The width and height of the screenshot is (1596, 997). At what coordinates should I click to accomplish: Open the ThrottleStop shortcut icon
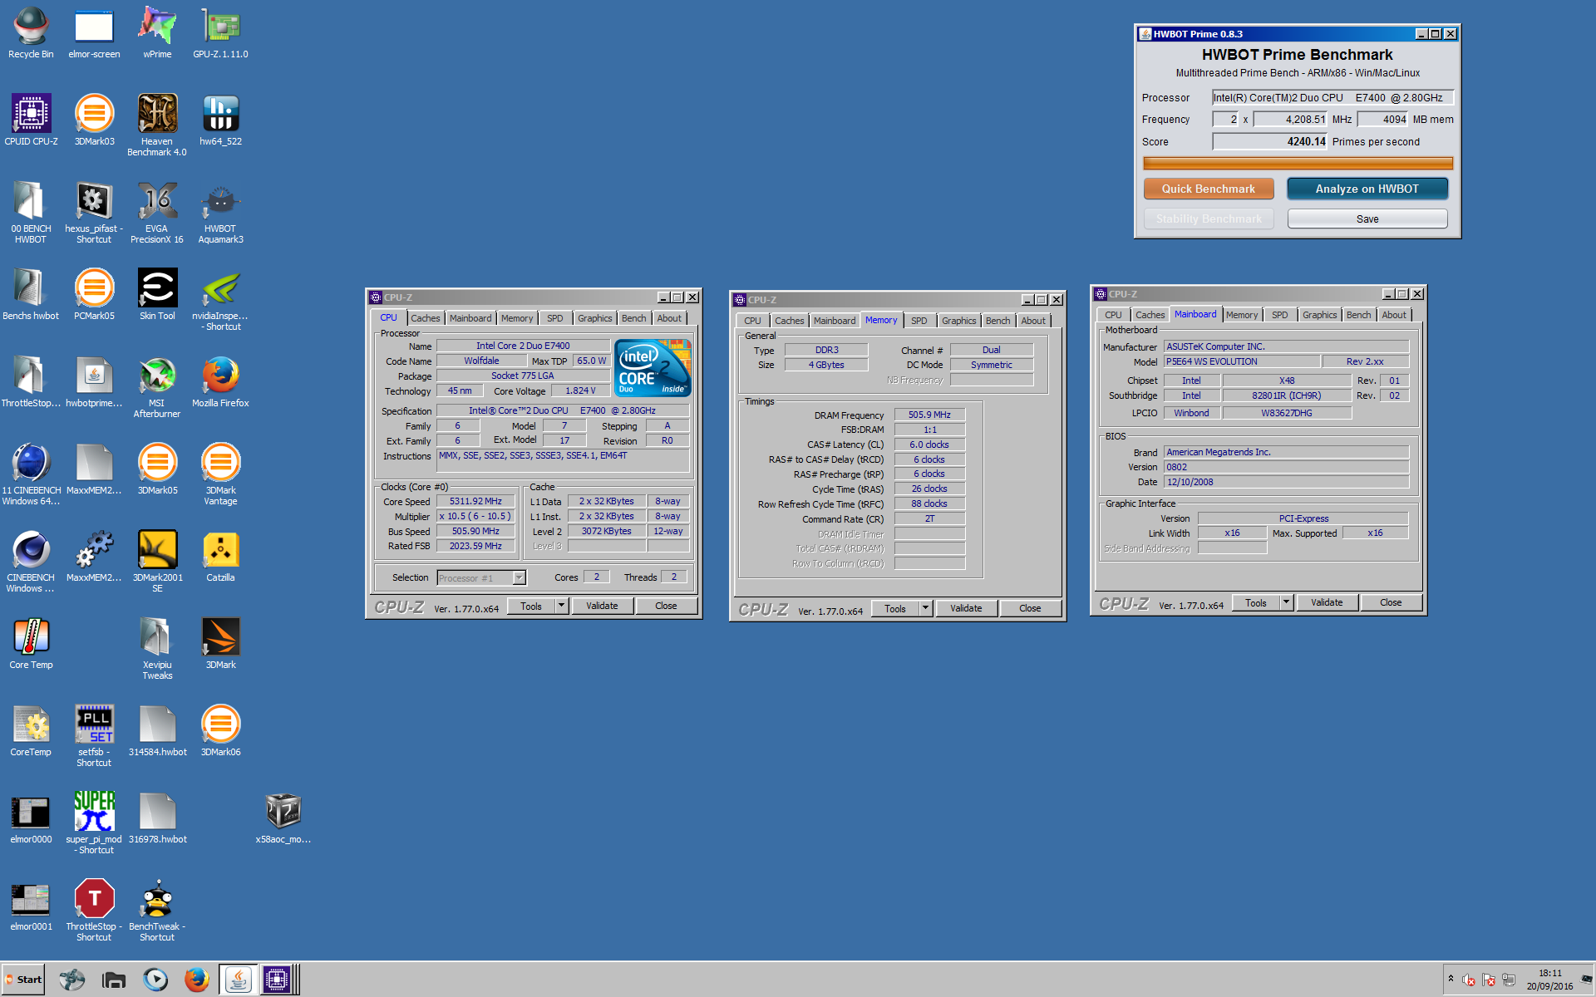[94, 911]
